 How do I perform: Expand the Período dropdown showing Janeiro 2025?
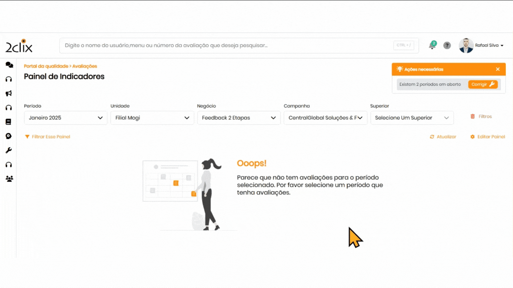65,118
